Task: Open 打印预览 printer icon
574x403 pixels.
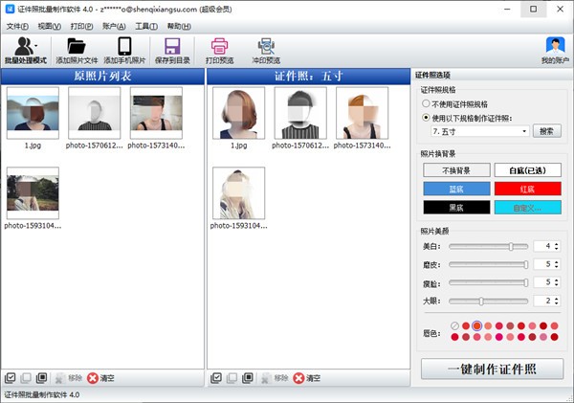Action: click(220, 47)
